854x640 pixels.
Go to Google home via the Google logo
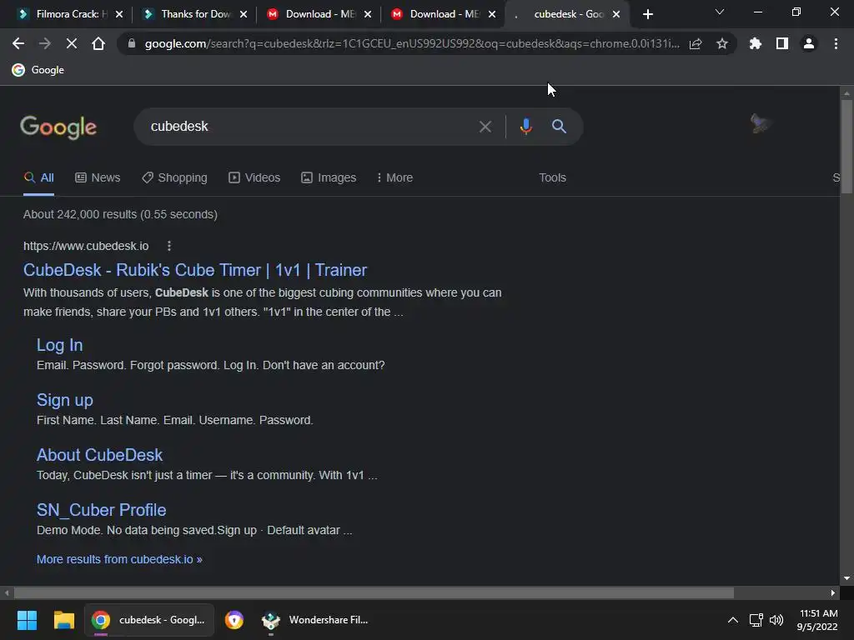(58, 127)
